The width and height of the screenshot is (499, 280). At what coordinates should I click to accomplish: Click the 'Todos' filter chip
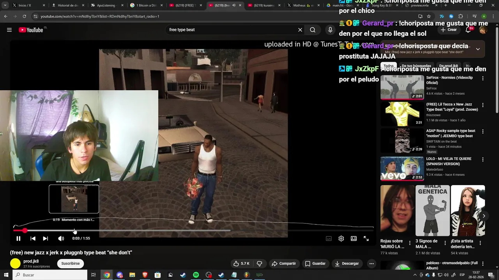(389, 66)
